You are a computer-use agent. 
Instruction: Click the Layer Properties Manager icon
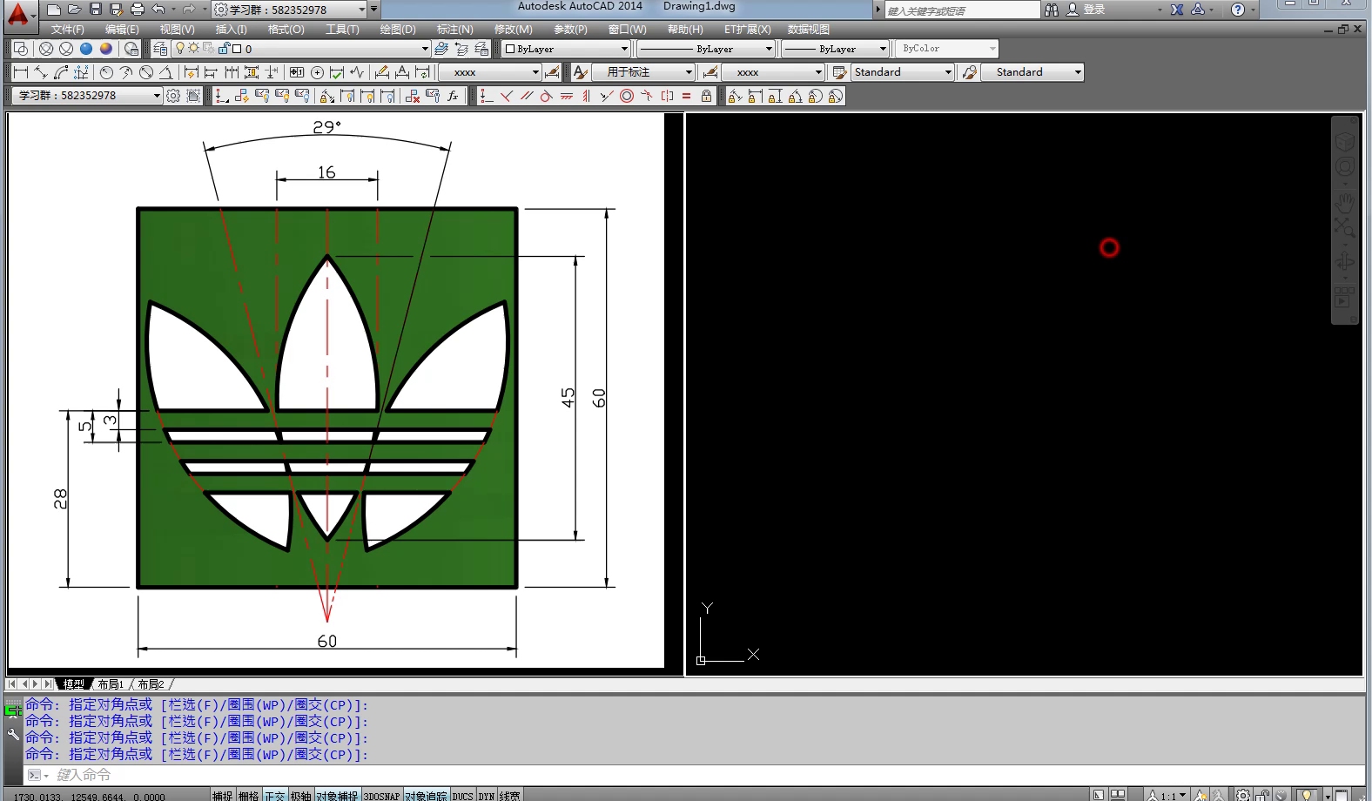click(x=160, y=49)
